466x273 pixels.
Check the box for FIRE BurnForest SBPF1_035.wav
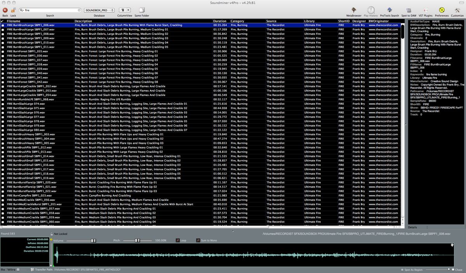pyautogui.click(x=3, y=51)
